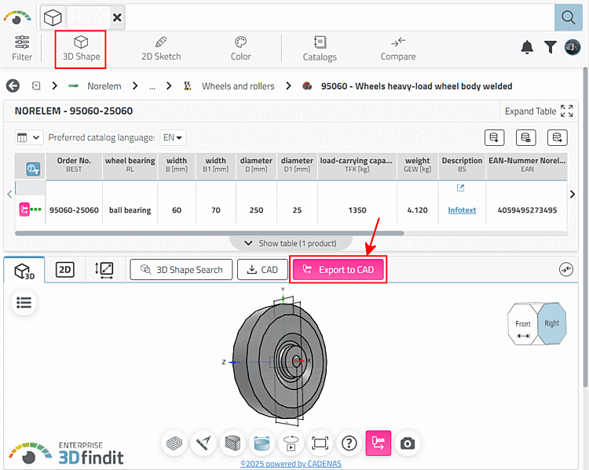The image size is (589, 470).
Task: Go back with the left arrow button
Action: [13, 86]
